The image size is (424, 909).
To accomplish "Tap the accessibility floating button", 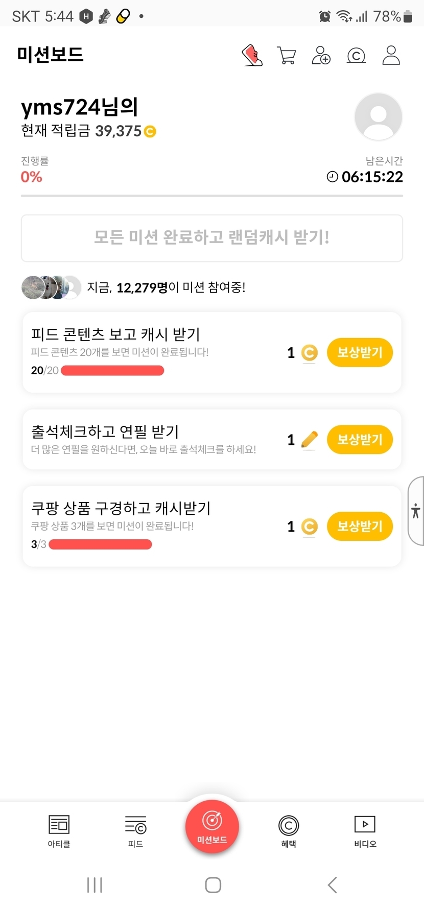I will click(416, 511).
